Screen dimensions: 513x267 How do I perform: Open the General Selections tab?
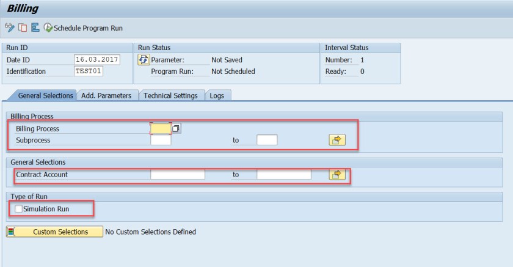click(45, 95)
